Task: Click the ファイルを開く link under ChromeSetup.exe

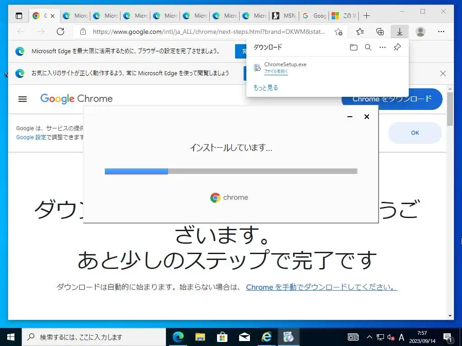Action: tap(276, 72)
